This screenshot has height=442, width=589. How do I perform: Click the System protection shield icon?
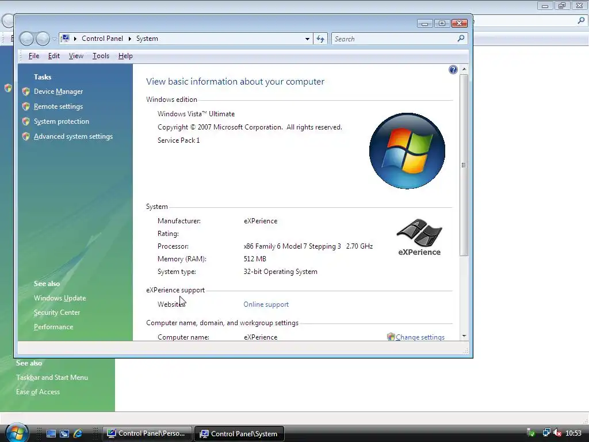tap(26, 121)
